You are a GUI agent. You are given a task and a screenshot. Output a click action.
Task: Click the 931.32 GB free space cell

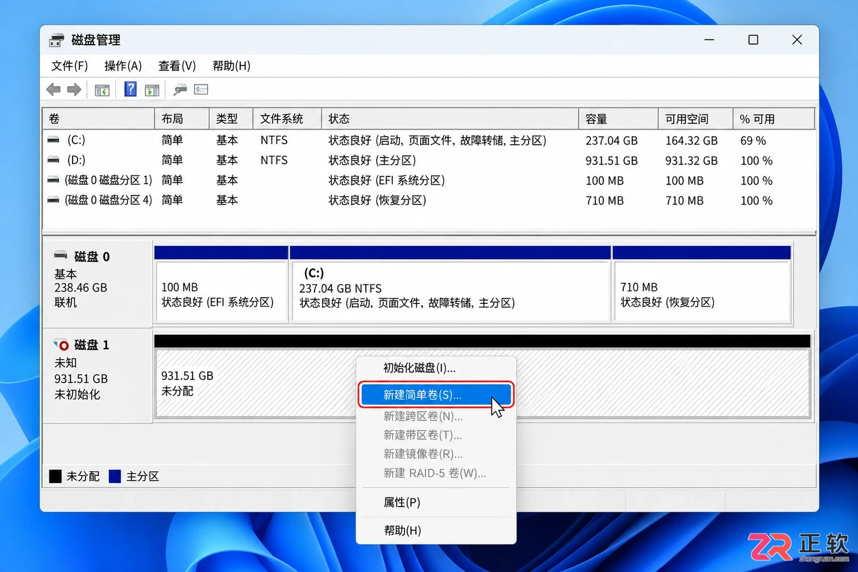pyautogui.click(x=692, y=161)
